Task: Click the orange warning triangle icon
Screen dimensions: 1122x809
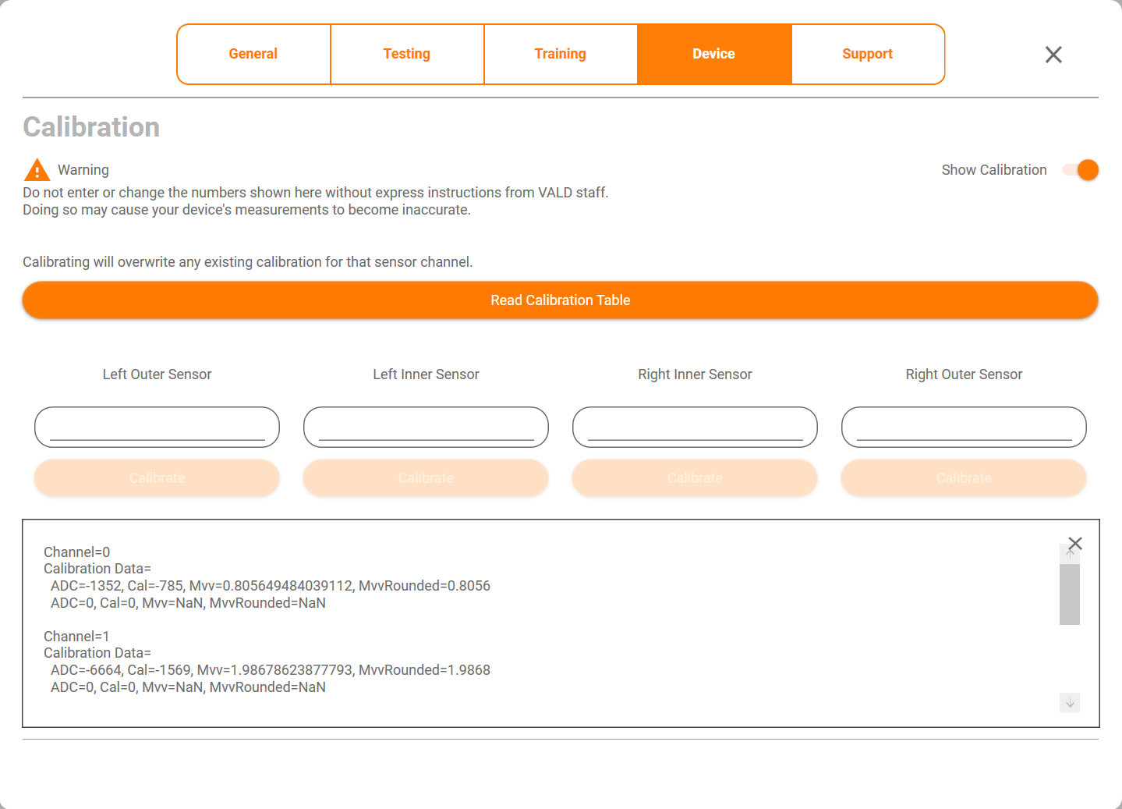Action: (x=37, y=170)
